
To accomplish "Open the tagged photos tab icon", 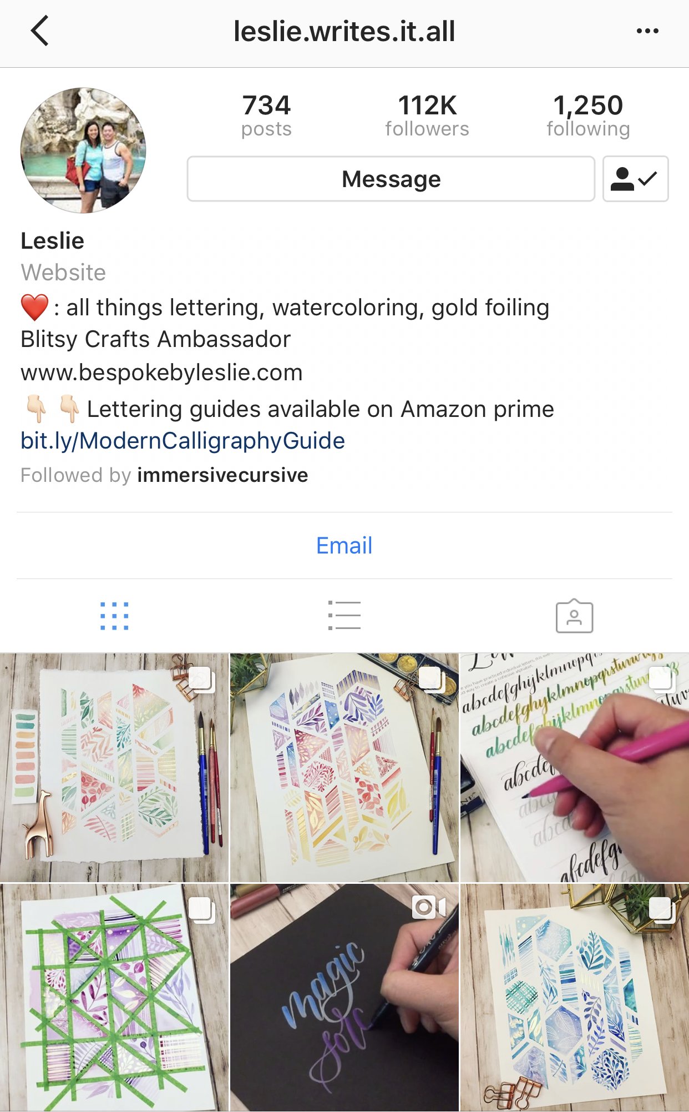I will click(574, 616).
